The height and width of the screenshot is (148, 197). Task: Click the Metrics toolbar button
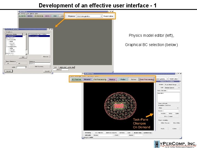tap(112, 79)
